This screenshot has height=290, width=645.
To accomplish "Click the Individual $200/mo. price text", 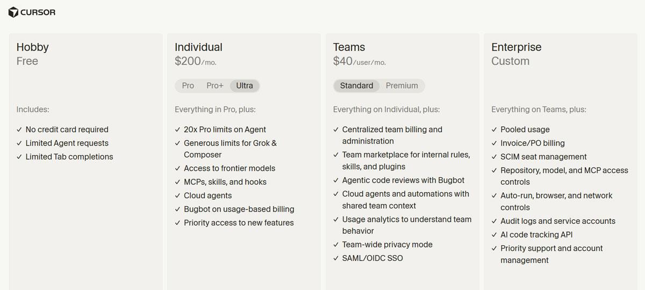I will 196,61.
